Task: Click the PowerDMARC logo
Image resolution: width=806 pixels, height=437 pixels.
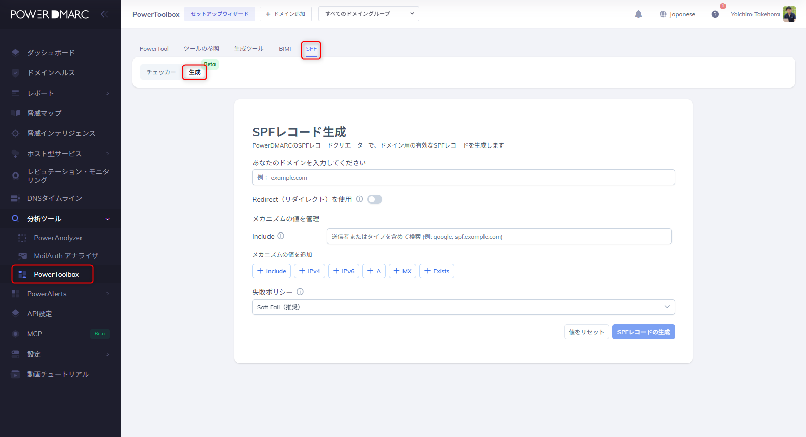Action: [x=50, y=14]
